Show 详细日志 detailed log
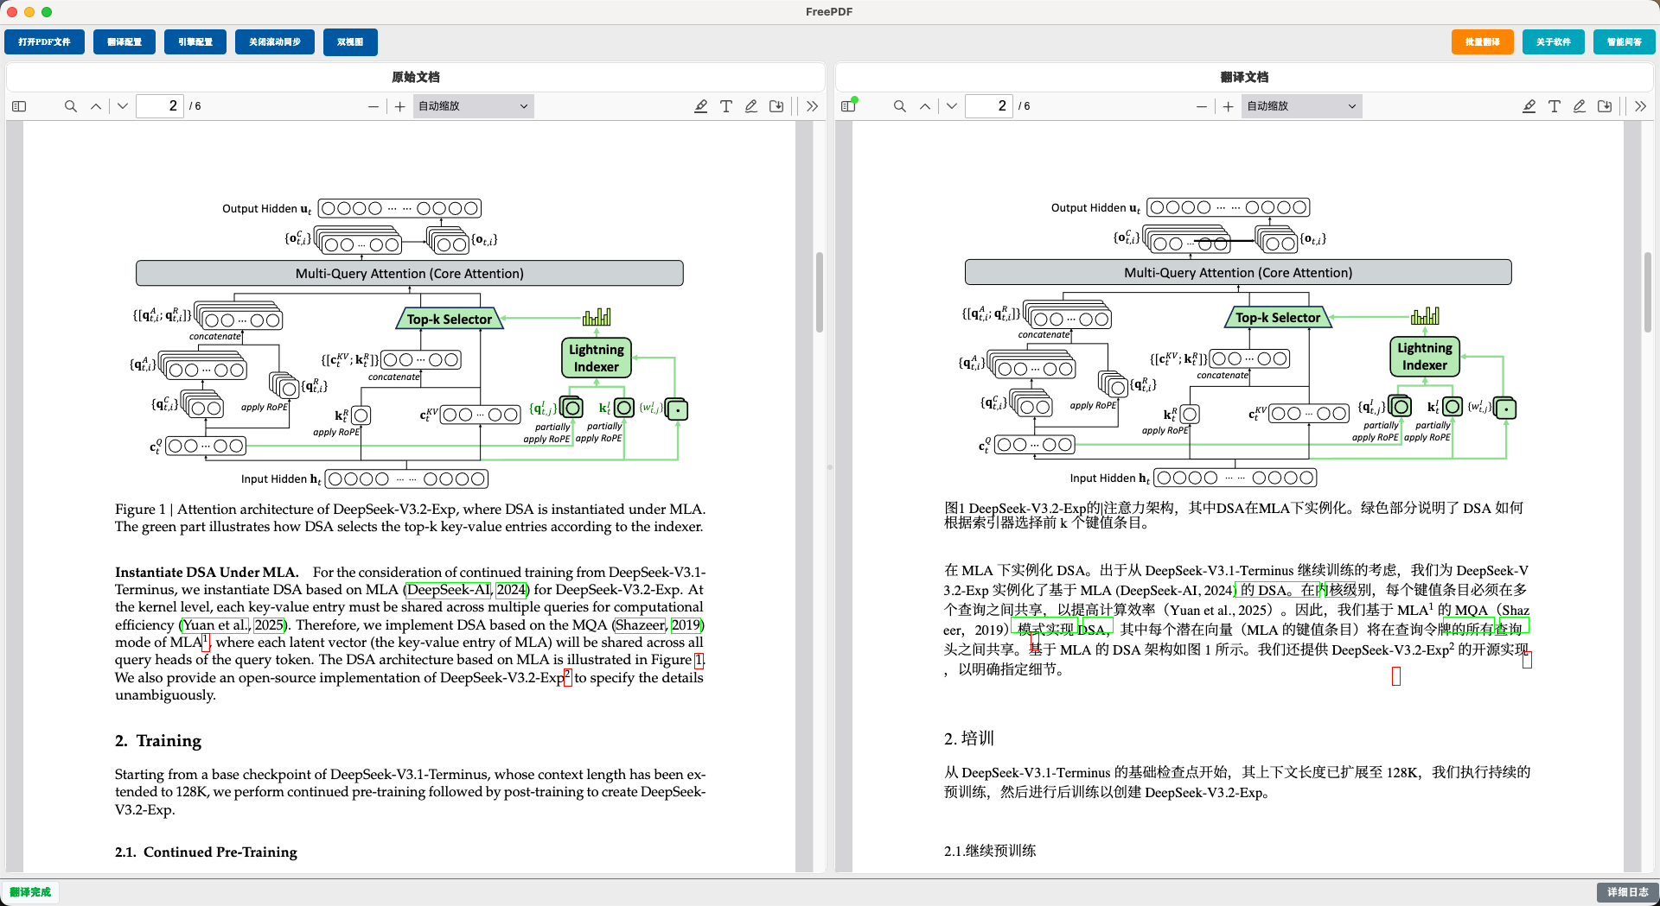 click(x=1627, y=892)
